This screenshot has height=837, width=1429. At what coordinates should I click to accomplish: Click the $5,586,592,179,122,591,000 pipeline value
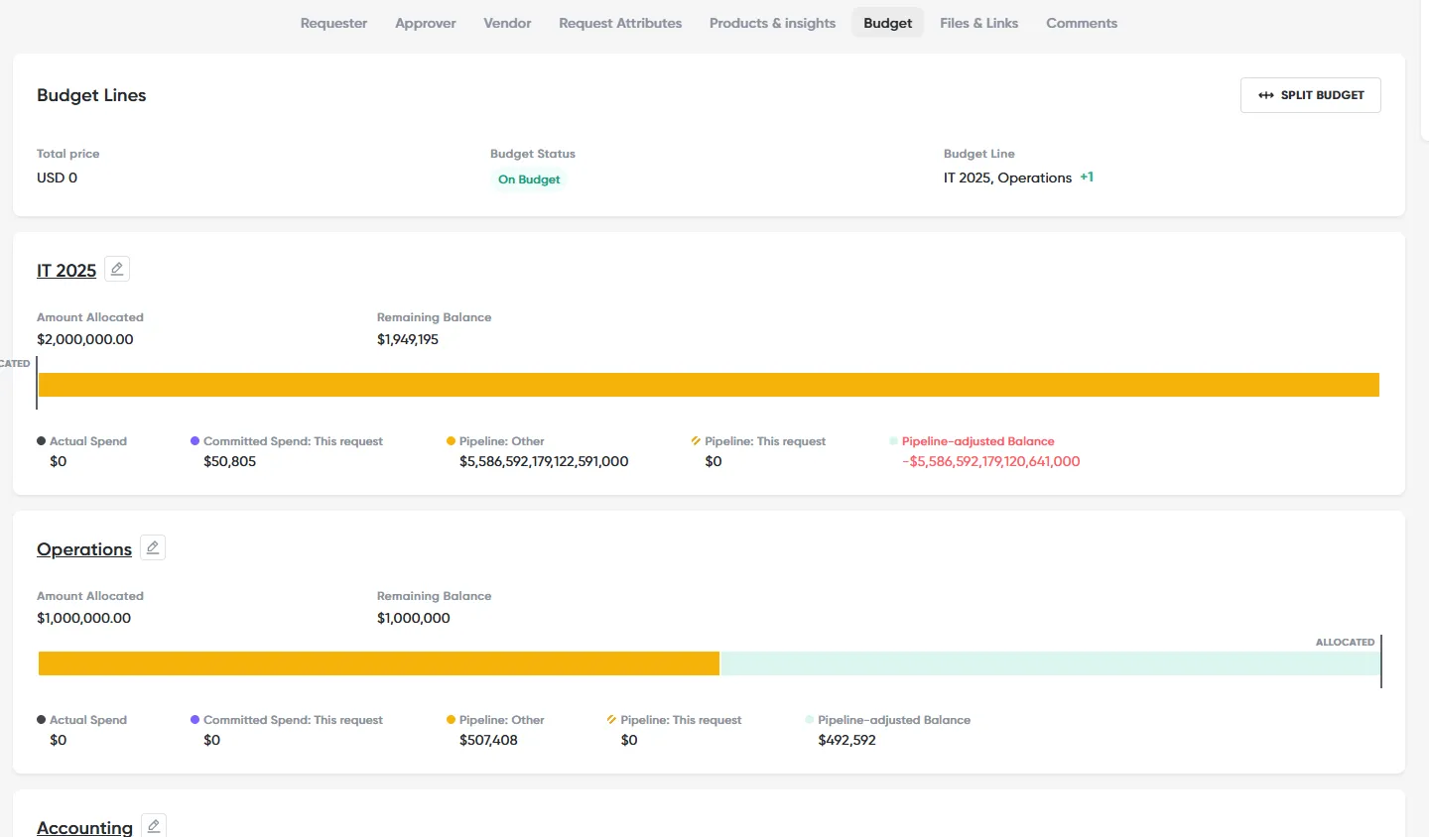(x=544, y=461)
